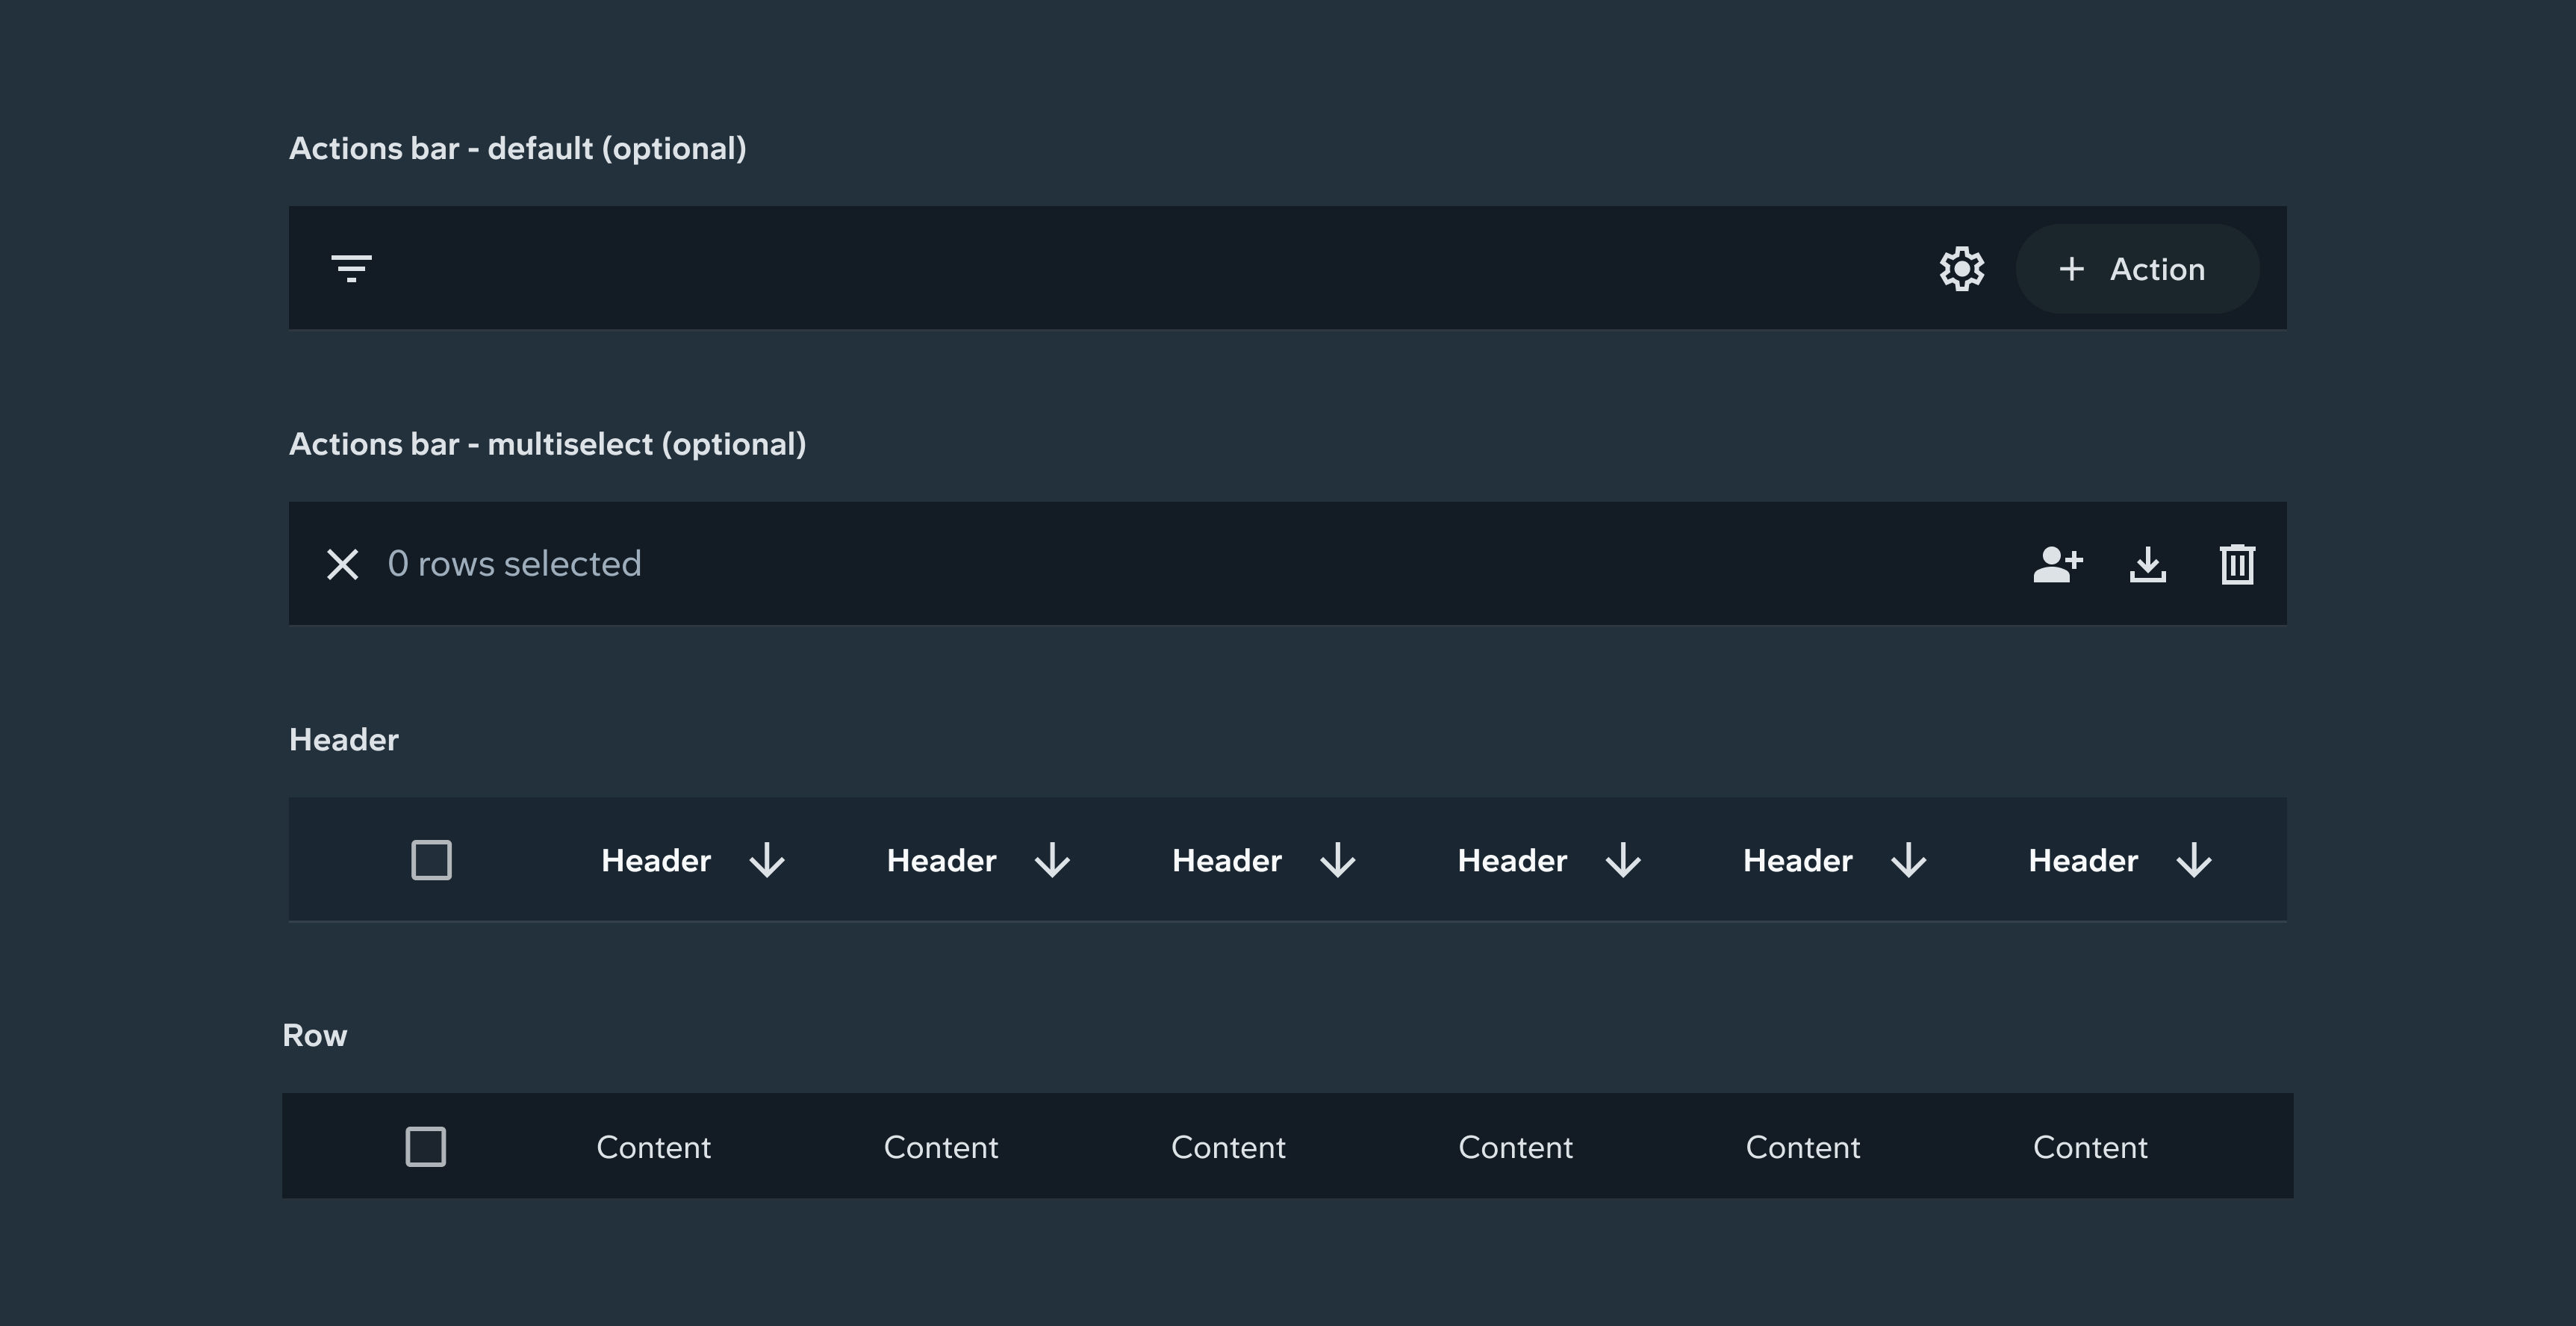Click the trash delete icon
Screen dimensions: 2576x1326
click(x=2237, y=564)
